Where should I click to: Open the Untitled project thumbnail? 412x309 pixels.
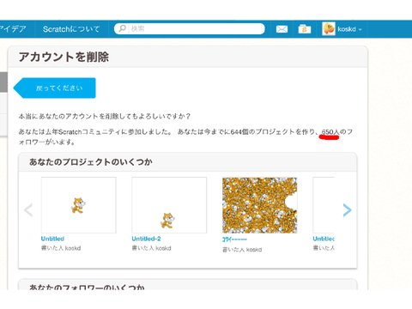(79, 205)
